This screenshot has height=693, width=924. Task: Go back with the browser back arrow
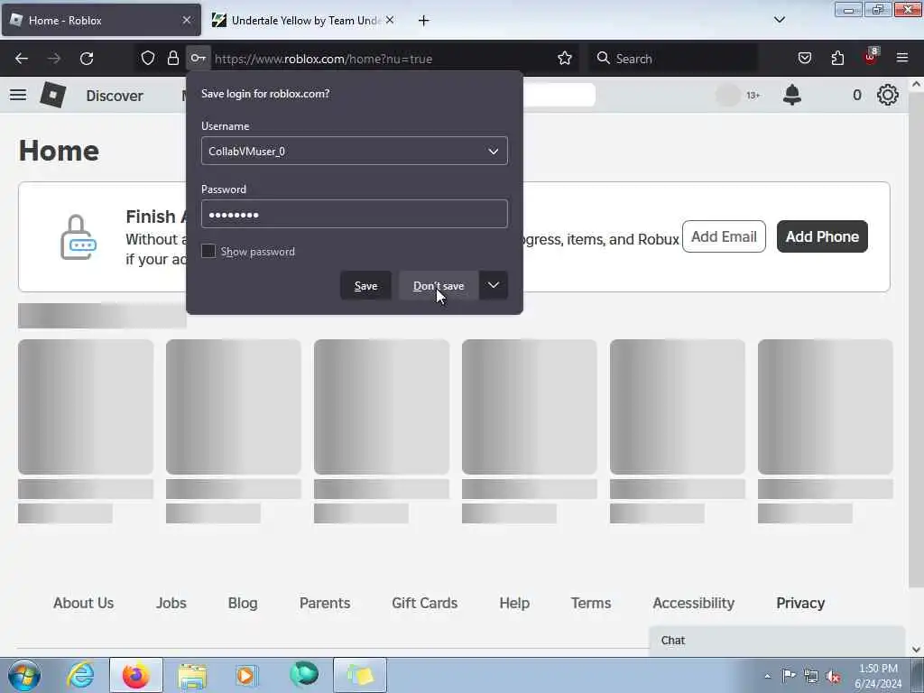click(22, 59)
